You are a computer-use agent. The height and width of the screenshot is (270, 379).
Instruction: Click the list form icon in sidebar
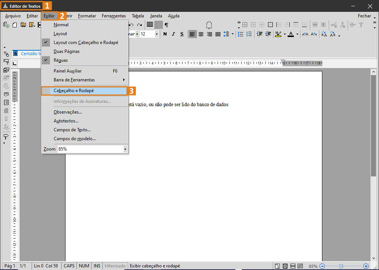coord(6,102)
